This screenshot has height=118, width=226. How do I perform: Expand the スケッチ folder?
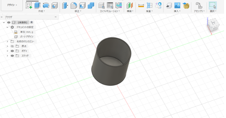(x=7, y=56)
